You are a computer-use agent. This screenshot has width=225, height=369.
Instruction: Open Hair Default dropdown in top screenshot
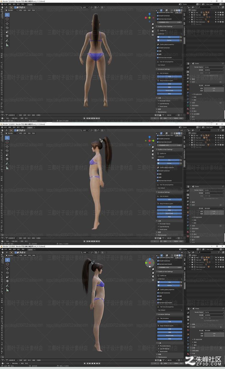(x=169, y=65)
